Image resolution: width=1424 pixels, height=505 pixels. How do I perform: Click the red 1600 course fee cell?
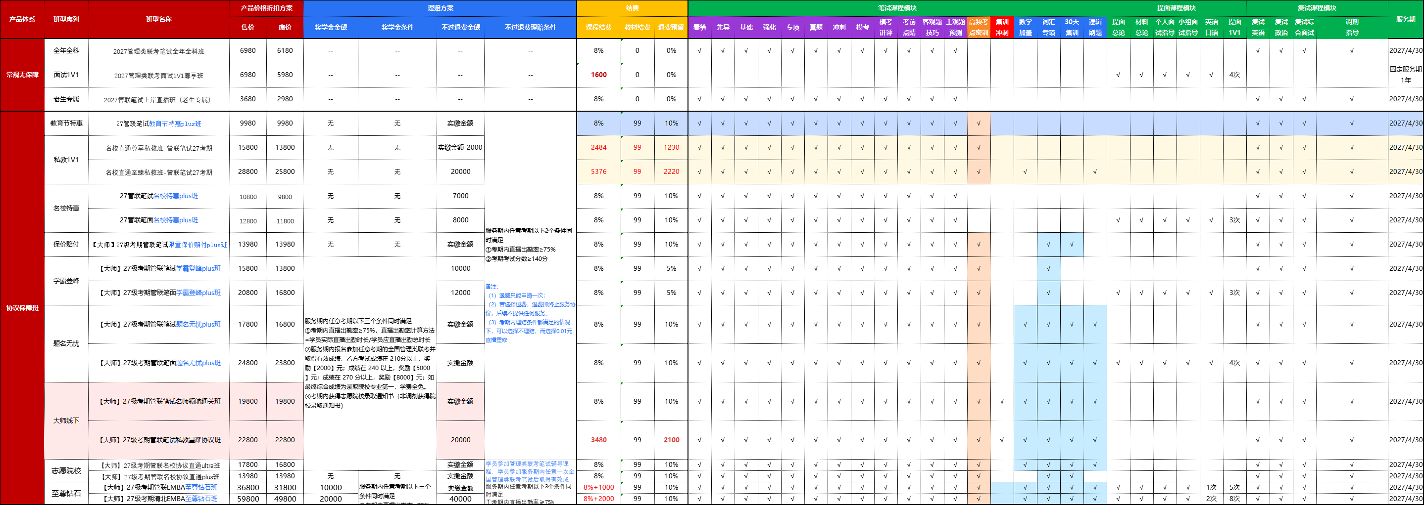pyautogui.click(x=599, y=75)
